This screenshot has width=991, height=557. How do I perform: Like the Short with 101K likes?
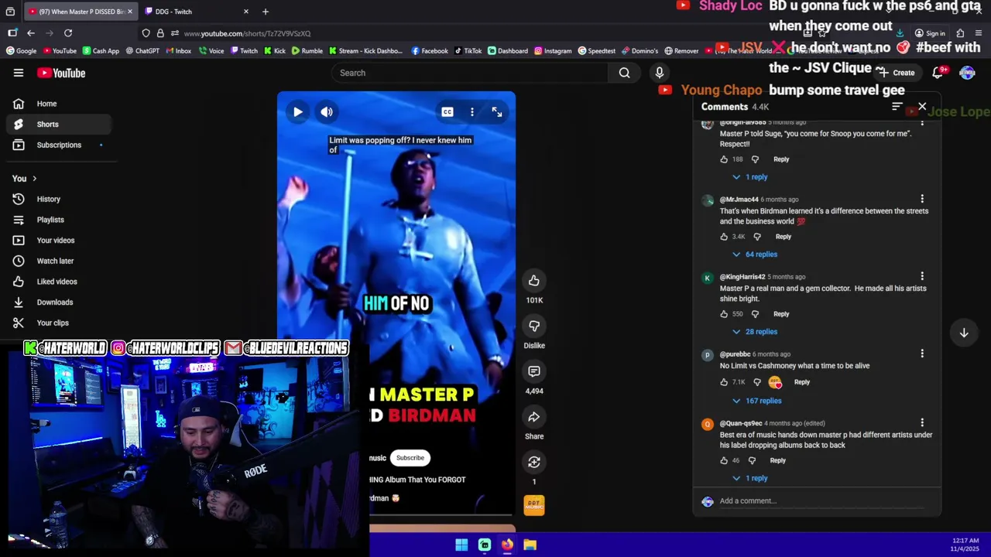[x=534, y=281]
